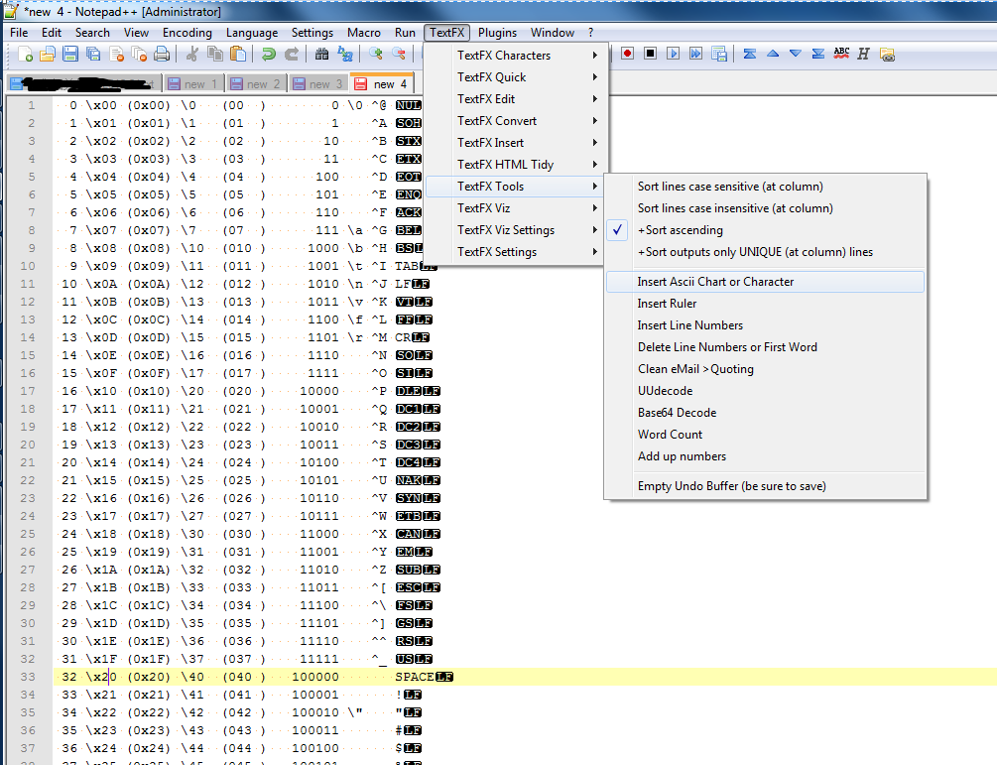The height and width of the screenshot is (765, 997).
Task: Switch to the new 2 tab
Action: [x=256, y=84]
